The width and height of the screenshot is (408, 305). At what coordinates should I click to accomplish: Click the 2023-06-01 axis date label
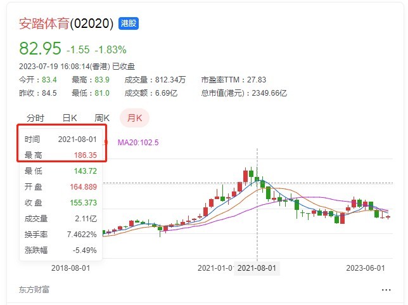[x=366, y=268]
